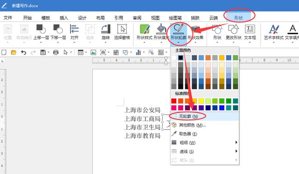Screen dimensions: 299x174
Task: Open the dropdown arrow under 上移一层
Action: (41, 42)
